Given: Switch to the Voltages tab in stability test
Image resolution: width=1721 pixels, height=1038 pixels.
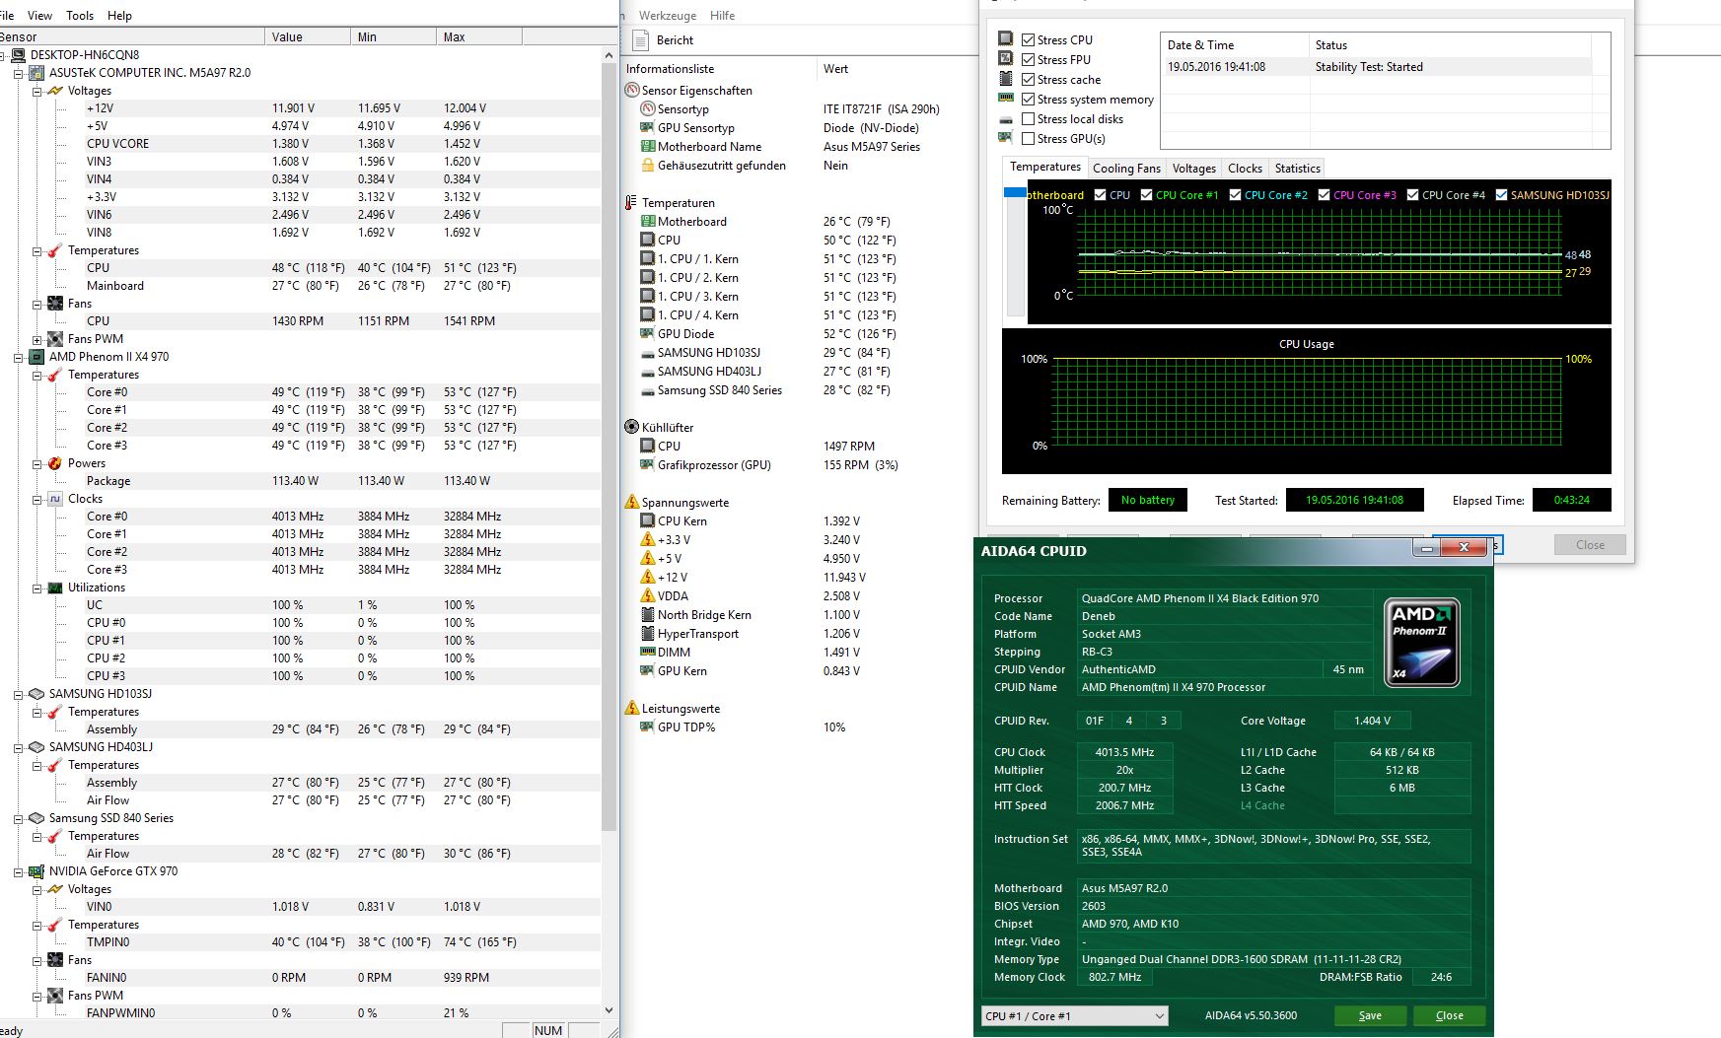Looking at the screenshot, I should pyautogui.click(x=1194, y=169).
